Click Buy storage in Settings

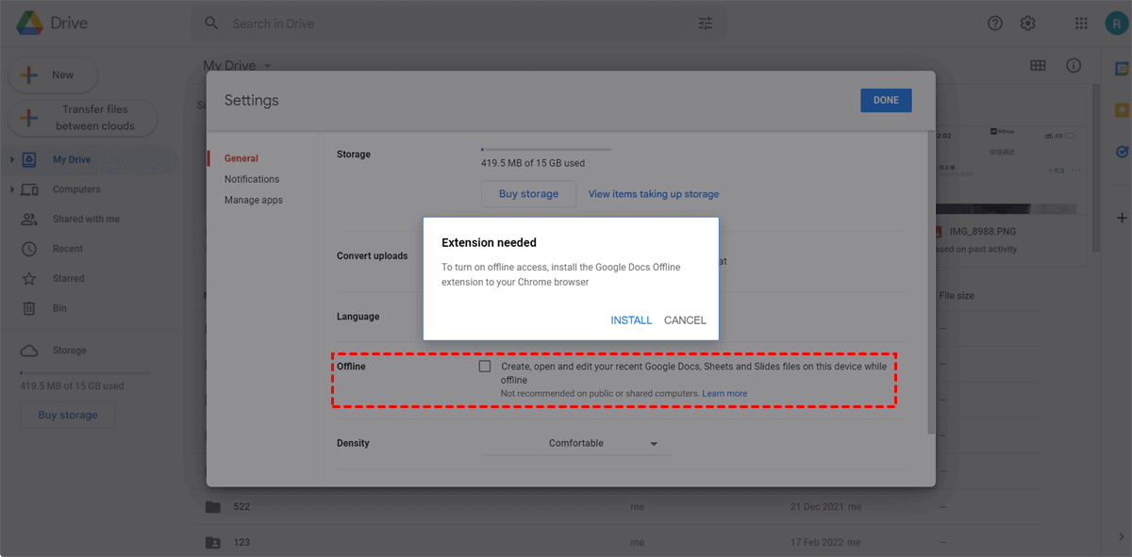click(528, 194)
